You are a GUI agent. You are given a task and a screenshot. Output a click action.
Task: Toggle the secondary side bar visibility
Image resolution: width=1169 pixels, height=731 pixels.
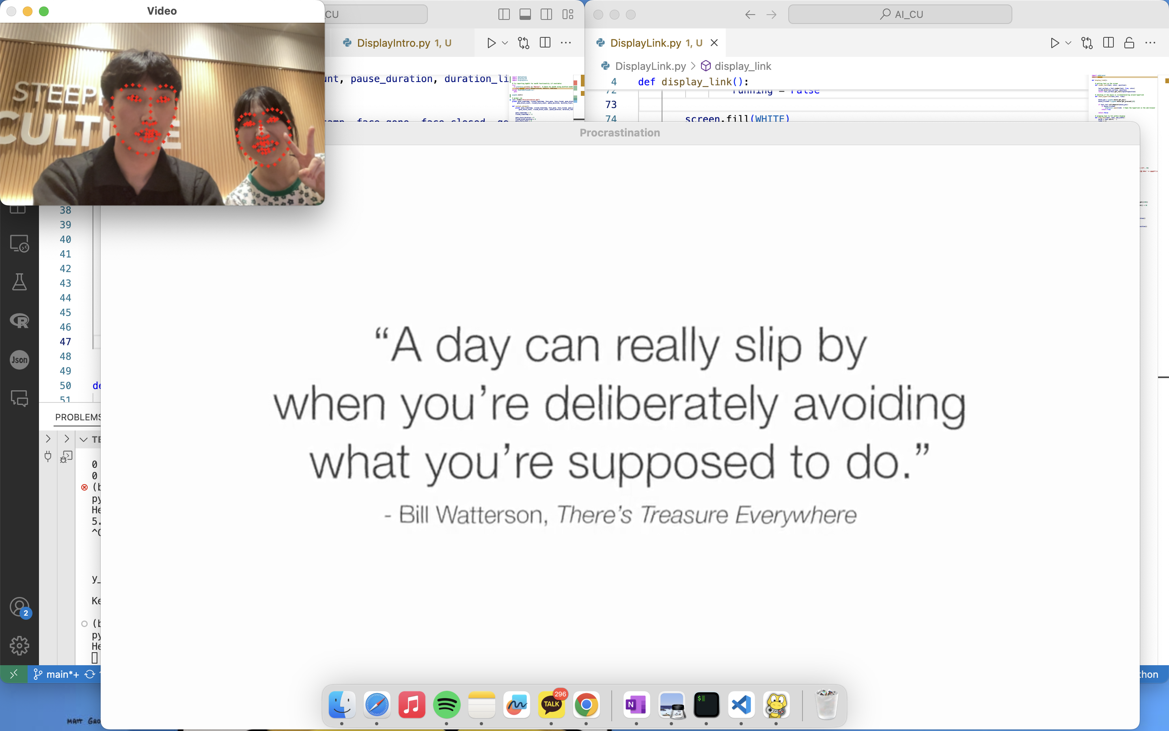546,14
